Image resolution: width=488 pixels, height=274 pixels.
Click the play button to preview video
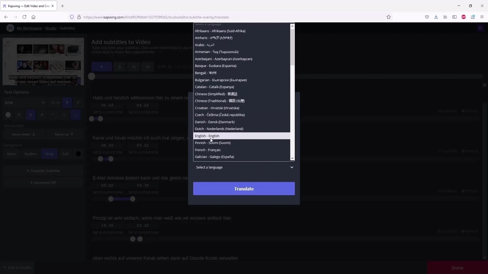coord(102,66)
